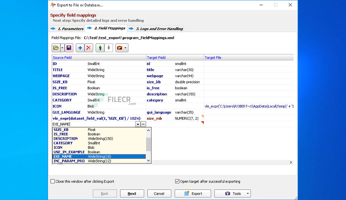
Task: Select the ID source field row
Action: point(99,64)
